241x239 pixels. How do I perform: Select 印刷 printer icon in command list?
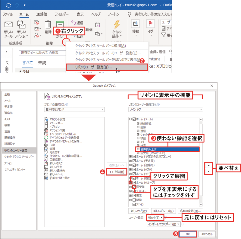(x=46, y=145)
